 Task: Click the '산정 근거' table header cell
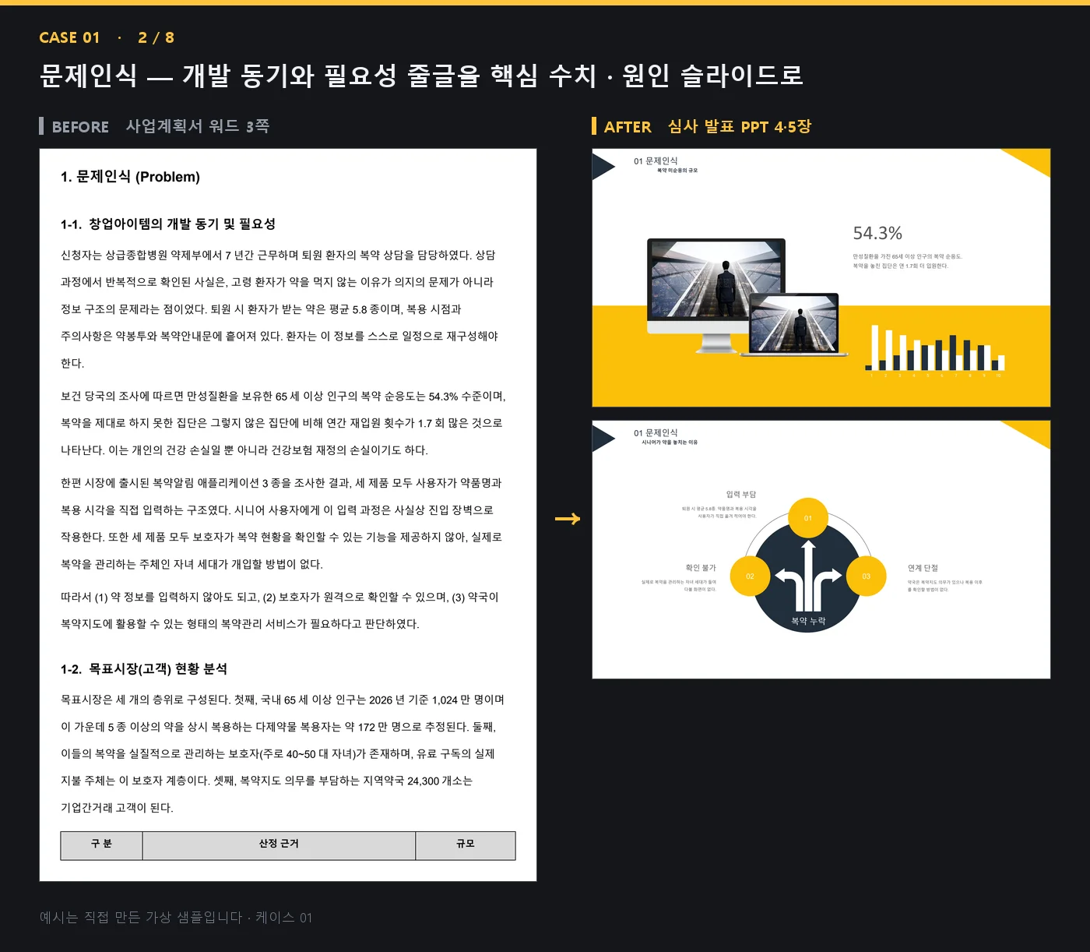click(279, 845)
